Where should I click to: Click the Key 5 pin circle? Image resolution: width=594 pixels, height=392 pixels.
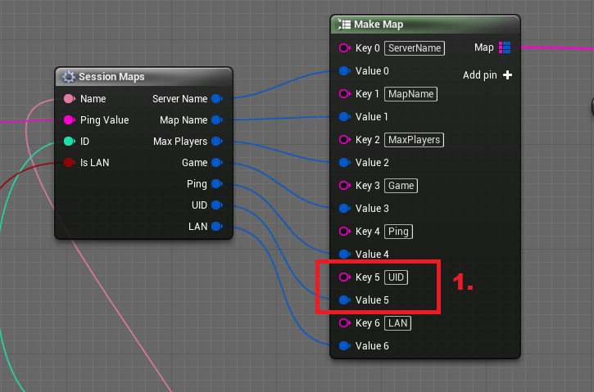coord(344,277)
